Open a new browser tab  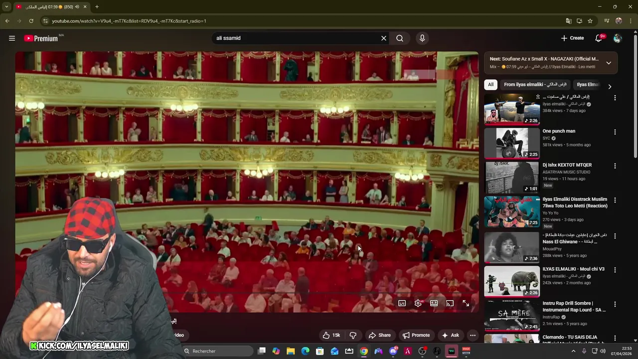(97, 7)
